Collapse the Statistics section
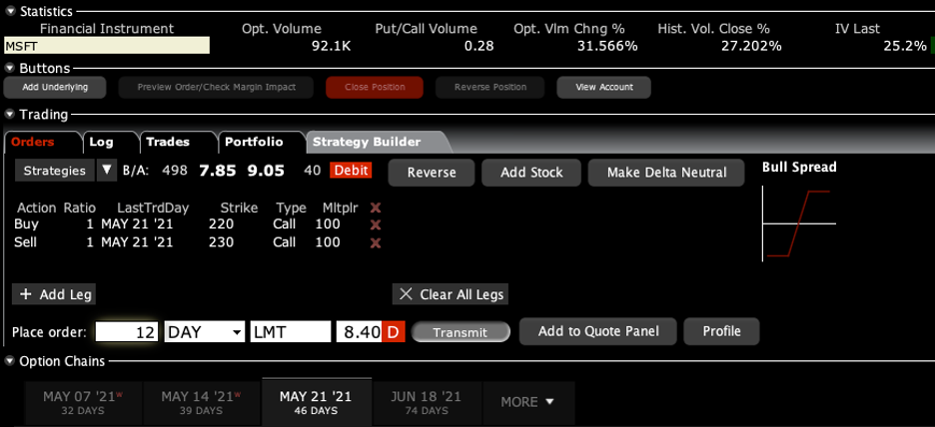Image resolution: width=935 pixels, height=427 pixels. click(10, 11)
